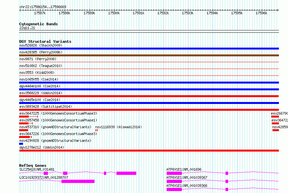This screenshot has width=288, height=193.
Task: Open the nsv3553 (Kidd2008) label
Action: (x=37, y=73)
